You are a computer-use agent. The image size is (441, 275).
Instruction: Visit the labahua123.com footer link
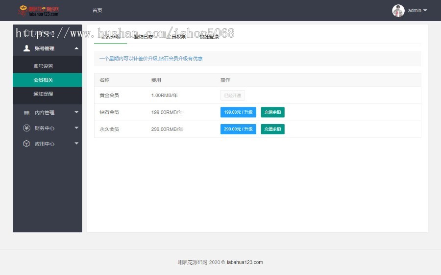coord(245,262)
